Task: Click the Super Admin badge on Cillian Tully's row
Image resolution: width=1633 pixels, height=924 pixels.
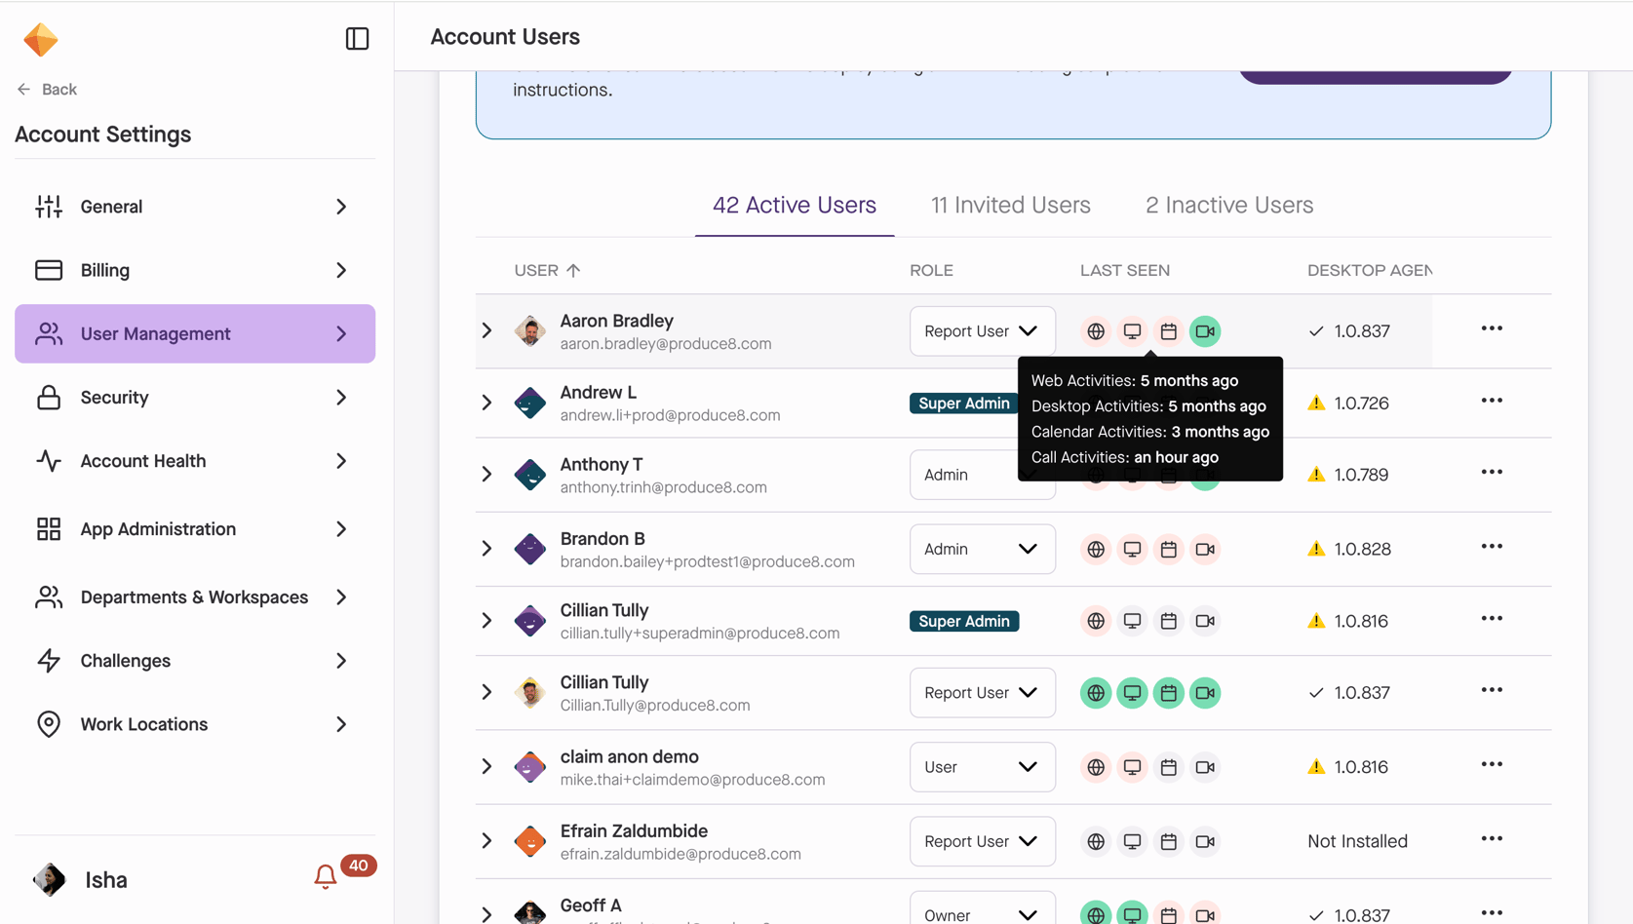Action: [963, 621]
